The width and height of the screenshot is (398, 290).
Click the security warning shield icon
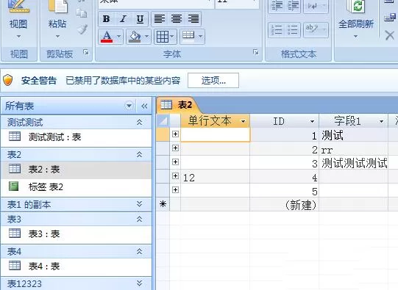point(8,80)
